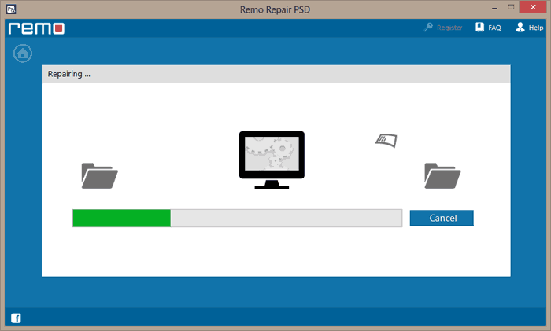
Task: Cancel the repair process
Action: (442, 218)
